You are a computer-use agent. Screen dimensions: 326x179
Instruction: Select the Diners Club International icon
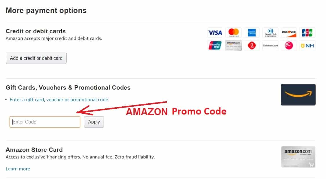(270, 32)
